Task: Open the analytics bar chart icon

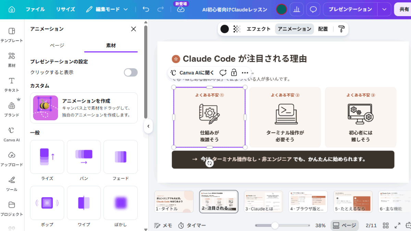Action: point(297,9)
